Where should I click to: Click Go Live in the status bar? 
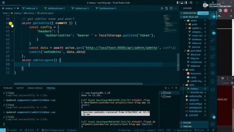[x=199, y=130]
